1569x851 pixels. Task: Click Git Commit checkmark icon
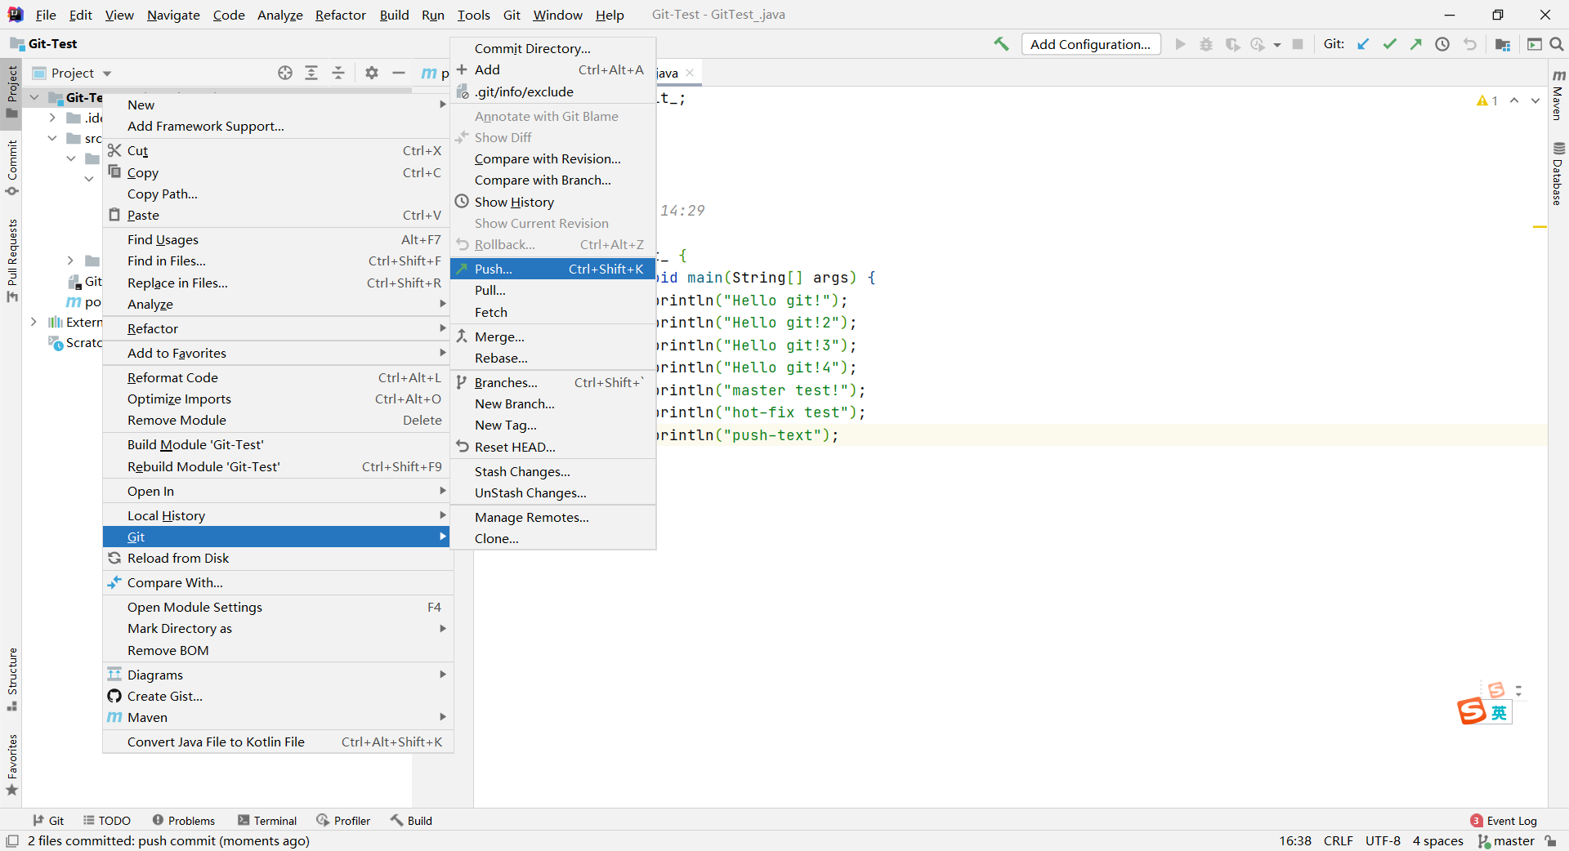click(x=1389, y=44)
